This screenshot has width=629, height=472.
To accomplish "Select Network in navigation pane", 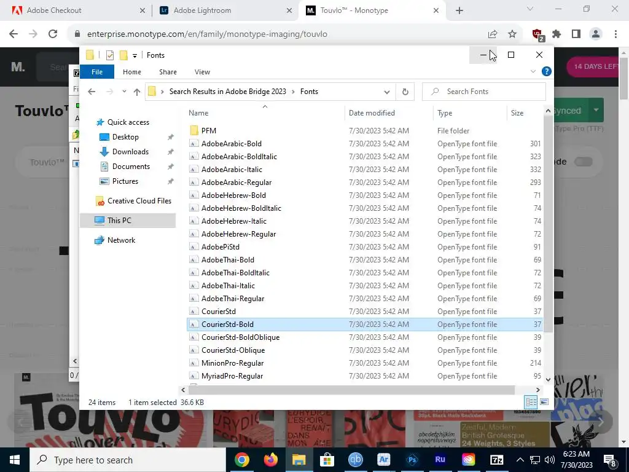I will coord(121,240).
